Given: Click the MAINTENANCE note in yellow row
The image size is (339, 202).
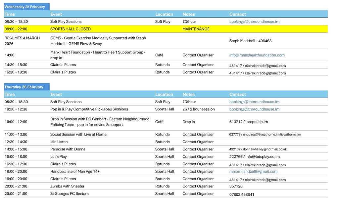Looking at the screenshot, I should (196, 29).
